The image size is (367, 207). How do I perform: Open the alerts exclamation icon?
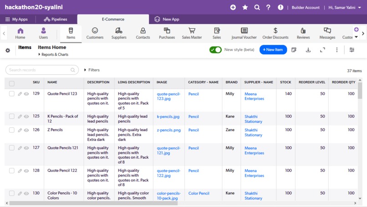[280, 7]
